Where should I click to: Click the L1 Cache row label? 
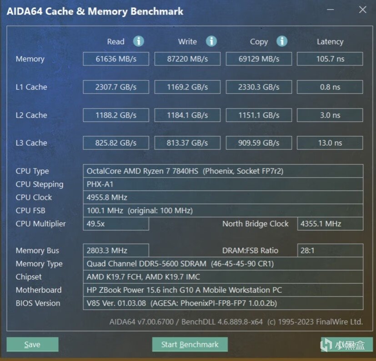31,87
